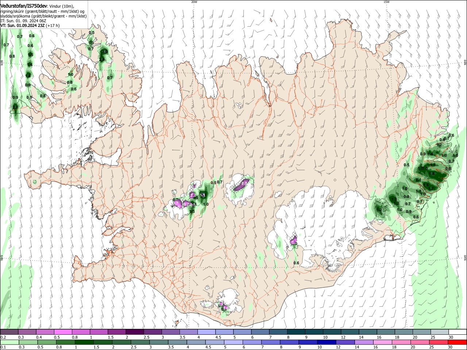The height and width of the screenshot is (350, 467).
Task: Select the top-row 0.2 dusky purple swatch
Action: point(9,332)
